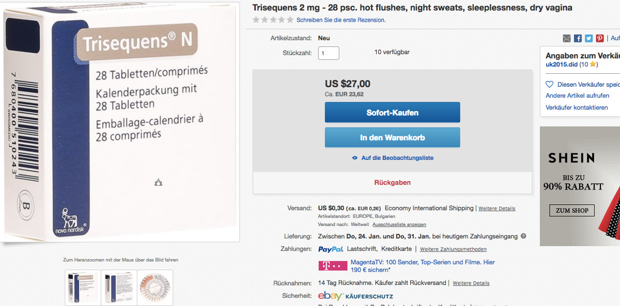
Task: Share listing on Twitter
Action: pos(588,38)
